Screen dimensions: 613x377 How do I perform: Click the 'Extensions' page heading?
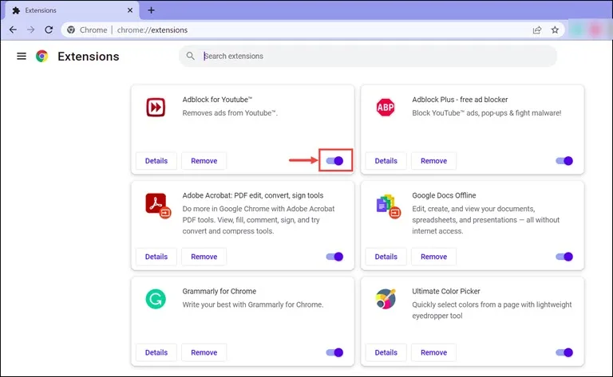[x=89, y=57]
